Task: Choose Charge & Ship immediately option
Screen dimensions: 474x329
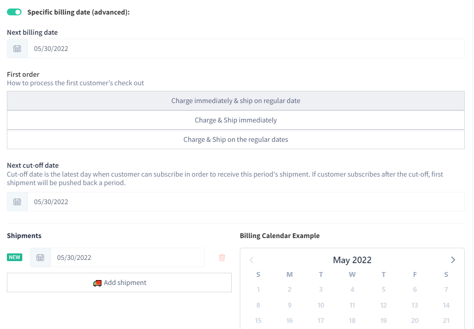Action: [236, 120]
